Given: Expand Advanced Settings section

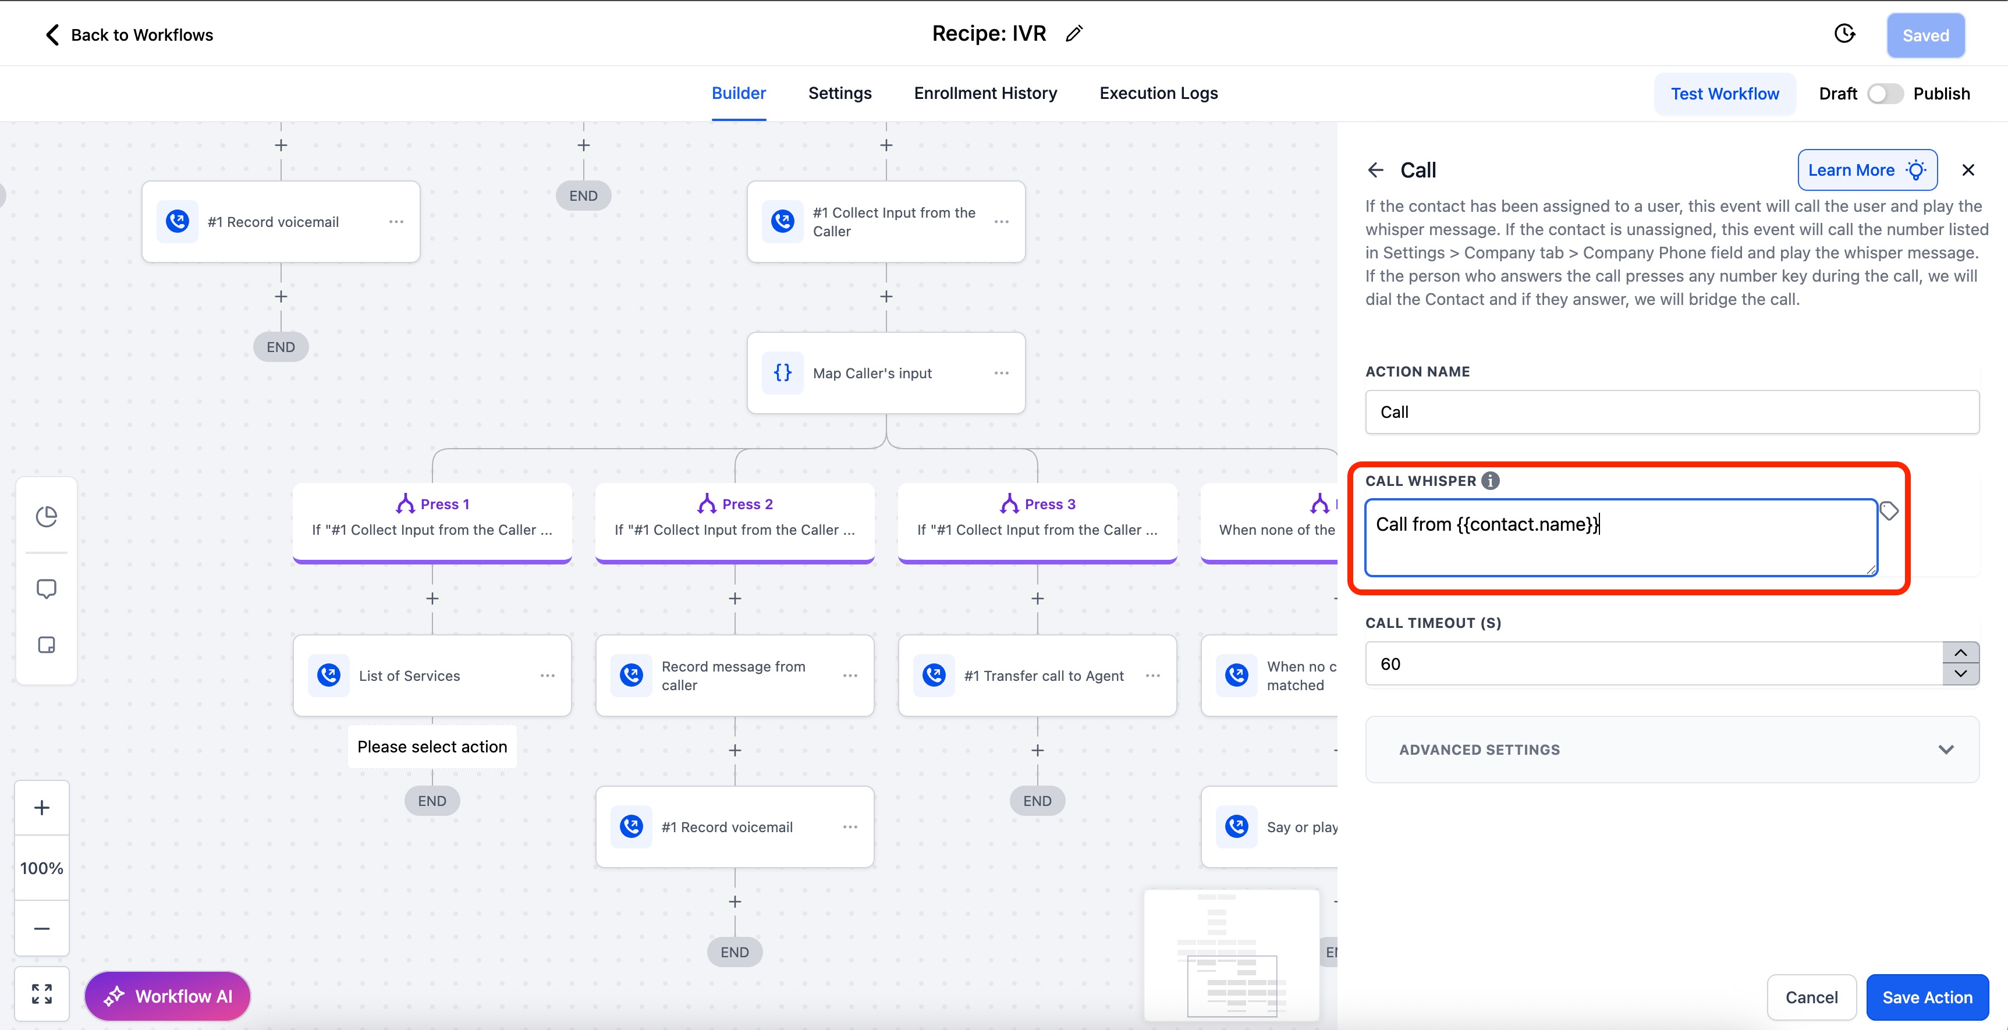Looking at the screenshot, I should point(1672,750).
